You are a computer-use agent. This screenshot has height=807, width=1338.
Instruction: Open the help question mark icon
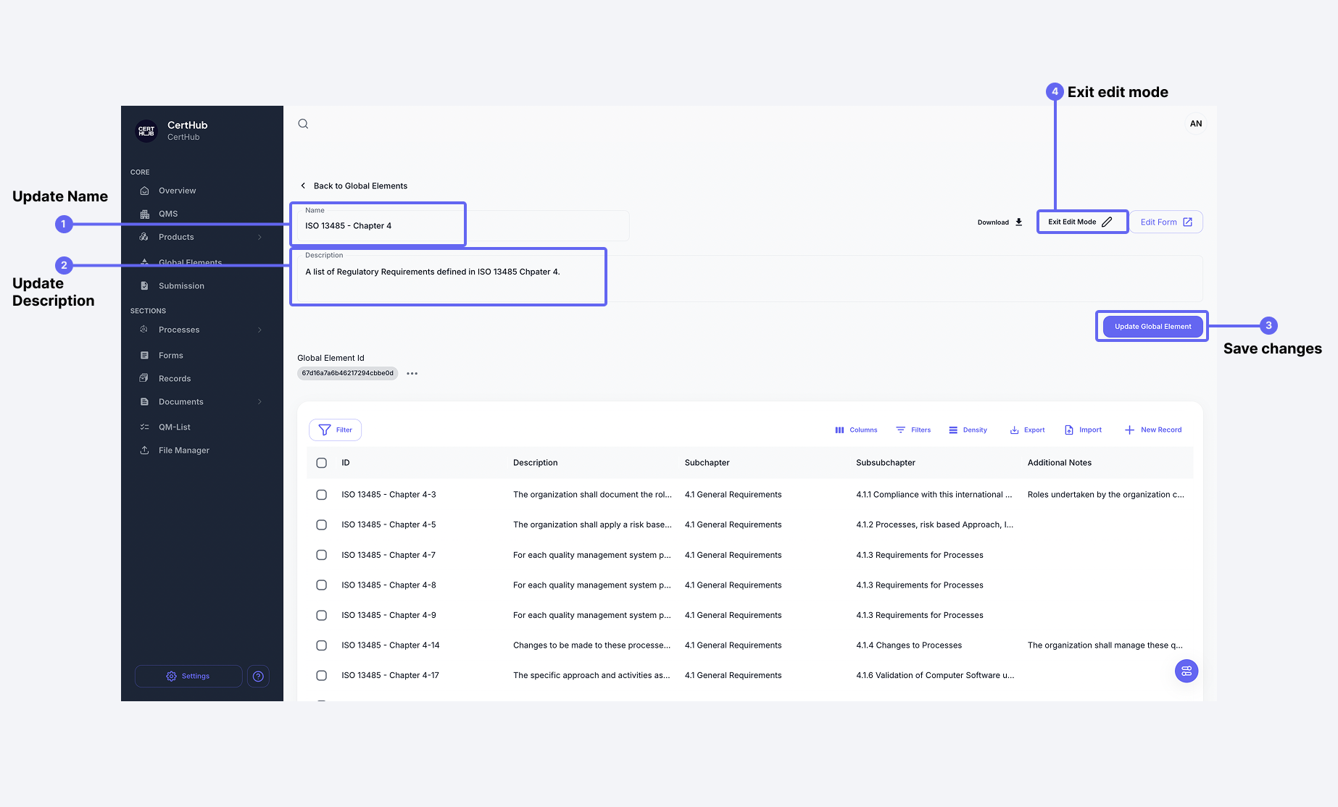pyautogui.click(x=258, y=676)
